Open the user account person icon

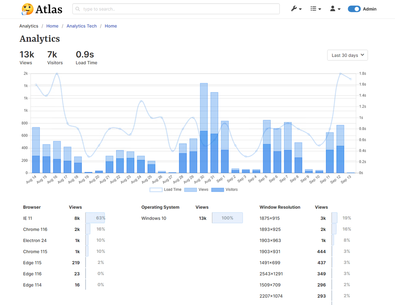point(333,9)
